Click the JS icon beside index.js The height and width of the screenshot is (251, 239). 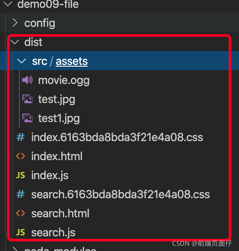point(20,175)
